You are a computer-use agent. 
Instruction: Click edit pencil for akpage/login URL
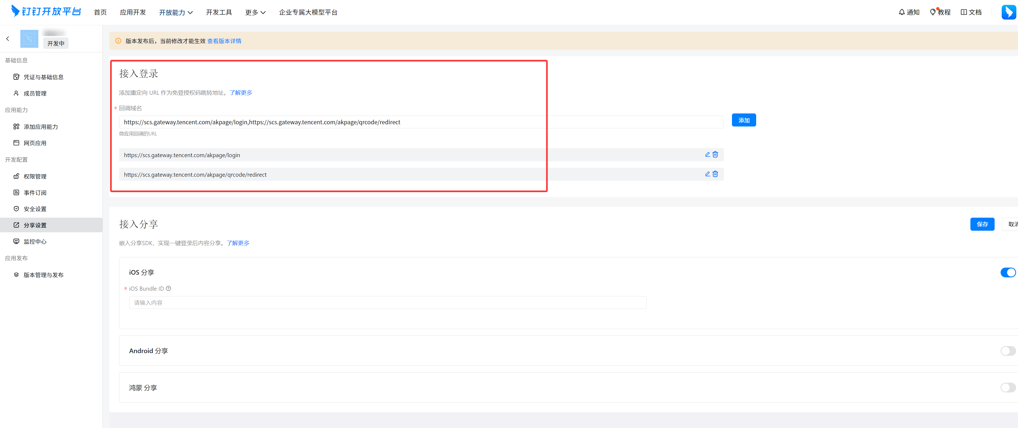[707, 155]
